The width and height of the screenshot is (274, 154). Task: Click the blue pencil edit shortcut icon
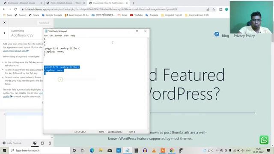click(217, 34)
